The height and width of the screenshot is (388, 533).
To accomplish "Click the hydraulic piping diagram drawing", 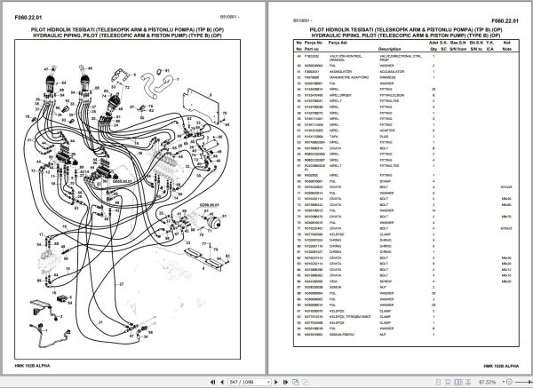I will pos(127,200).
